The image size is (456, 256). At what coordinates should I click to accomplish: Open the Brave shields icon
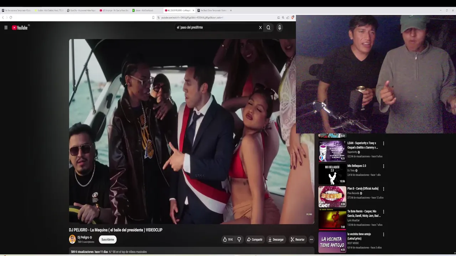[292, 17]
